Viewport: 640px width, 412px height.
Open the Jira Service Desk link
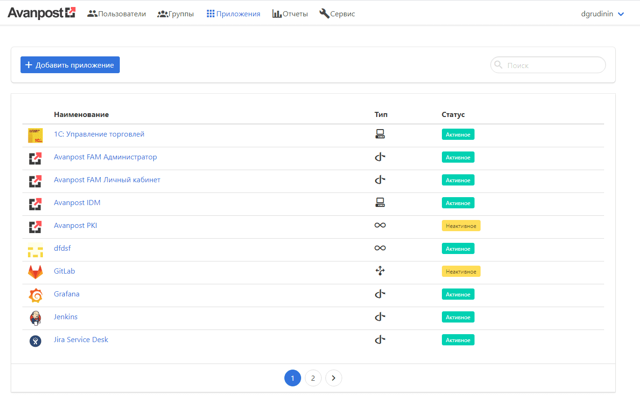81,340
